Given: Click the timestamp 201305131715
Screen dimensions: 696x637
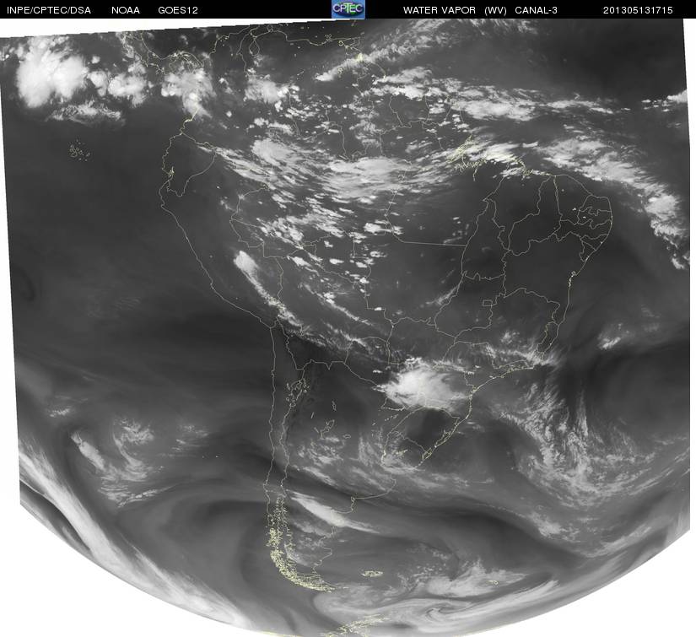Looking at the screenshot, I should (x=638, y=10).
